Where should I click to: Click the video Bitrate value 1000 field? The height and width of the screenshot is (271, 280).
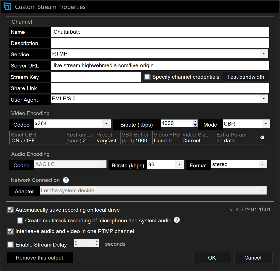click(x=177, y=124)
